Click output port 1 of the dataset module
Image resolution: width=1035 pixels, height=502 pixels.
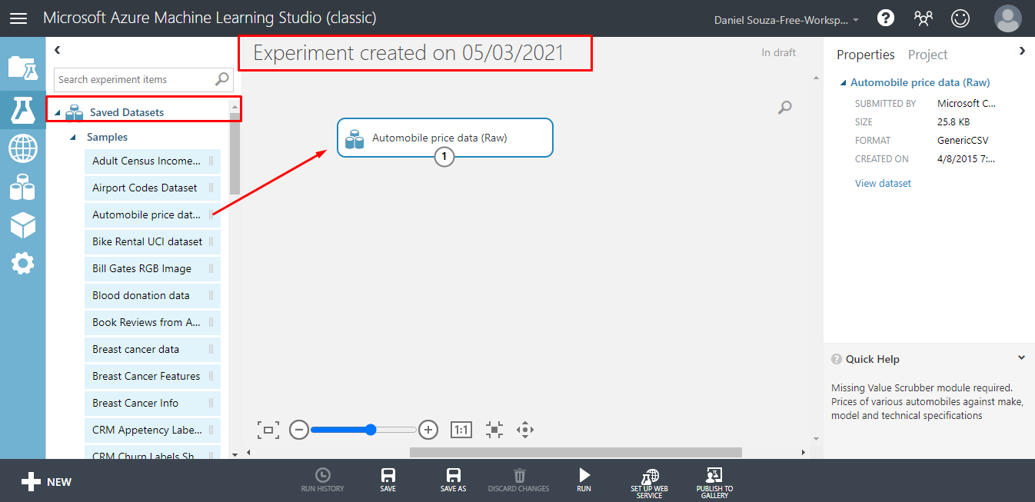tap(444, 158)
